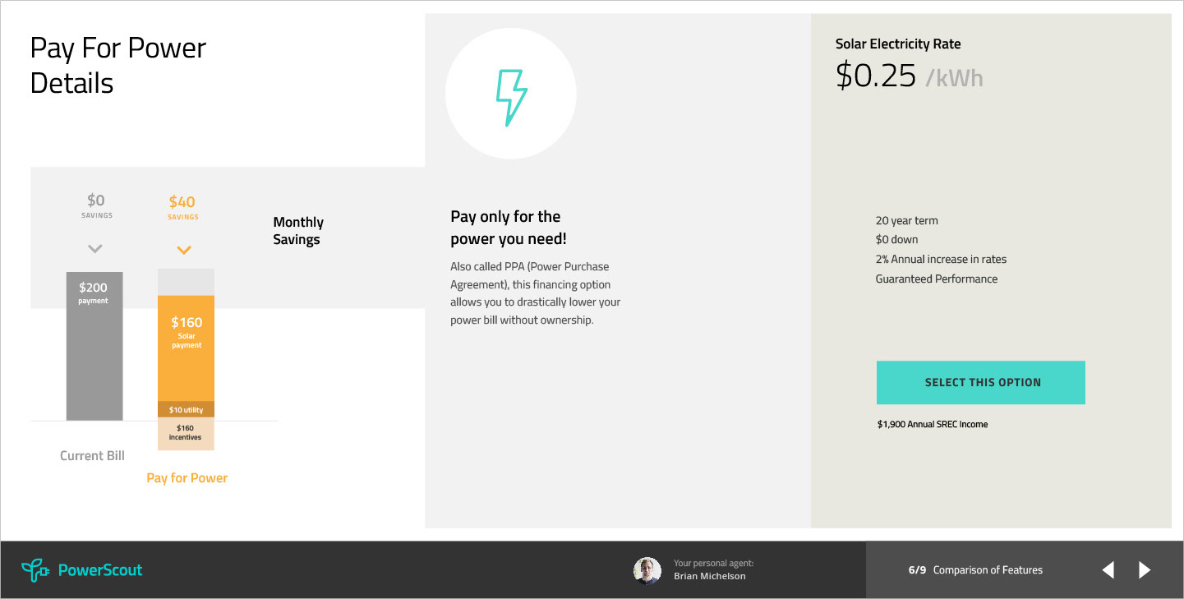Click the agent name Brian Michelson
Viewport: 1184px width, 599px height.
click(x=709, y=576)
